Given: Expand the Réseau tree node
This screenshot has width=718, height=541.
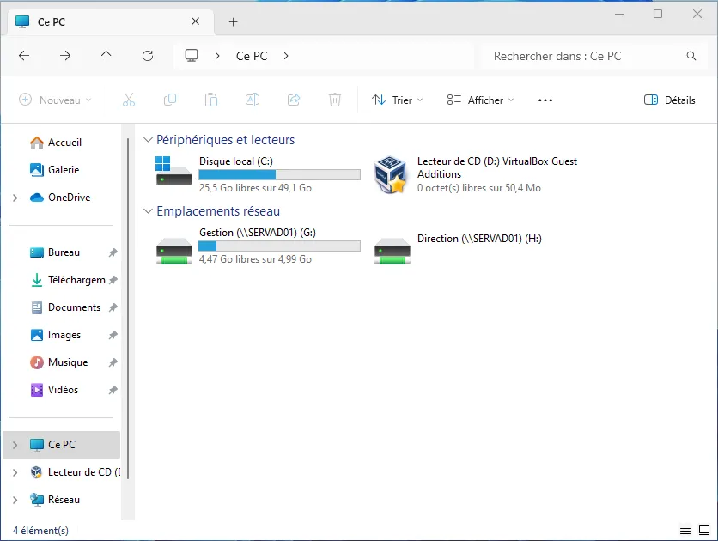Looking at the screenshot, I should click(x=15, y=500).
